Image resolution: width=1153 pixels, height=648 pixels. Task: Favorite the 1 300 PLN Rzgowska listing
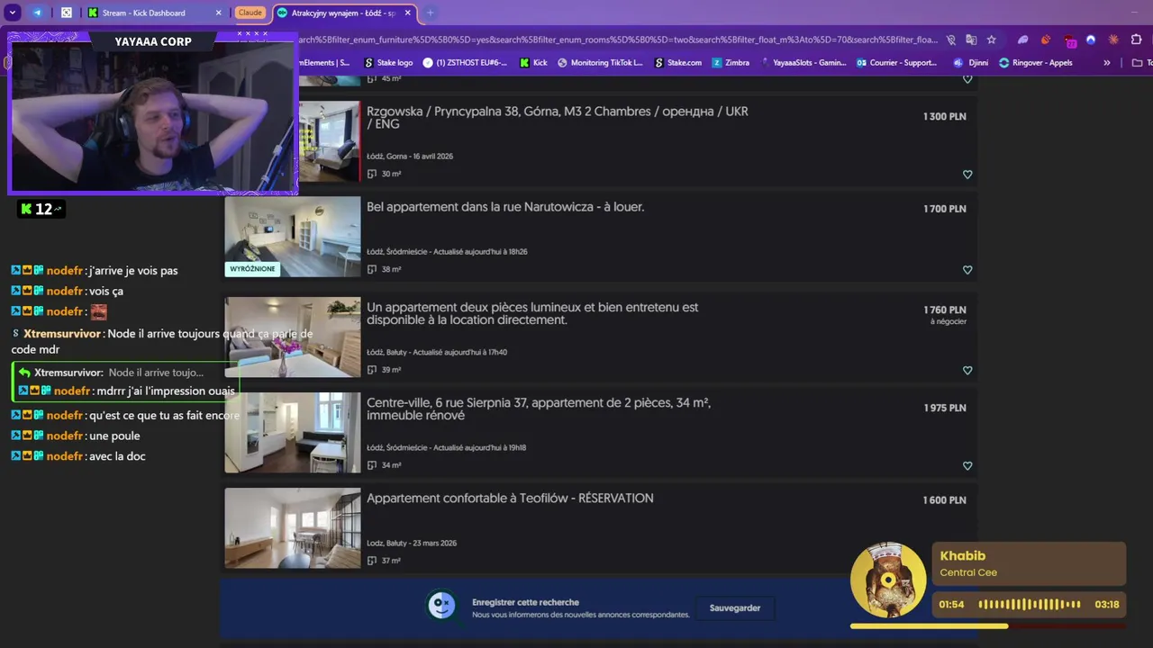coord(967,175)
